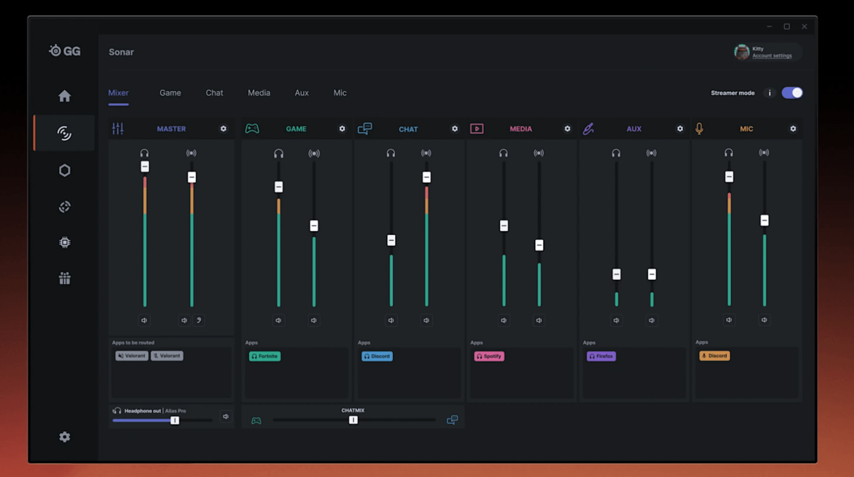The image size is (854, 477).
Task: Open MASTER channel settings gear
Action: 223,129
